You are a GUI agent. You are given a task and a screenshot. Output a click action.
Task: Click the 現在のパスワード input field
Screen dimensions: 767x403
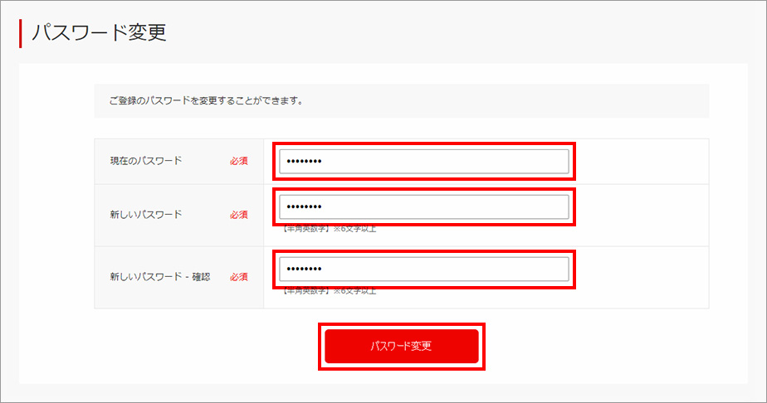(x=423, y=161)
